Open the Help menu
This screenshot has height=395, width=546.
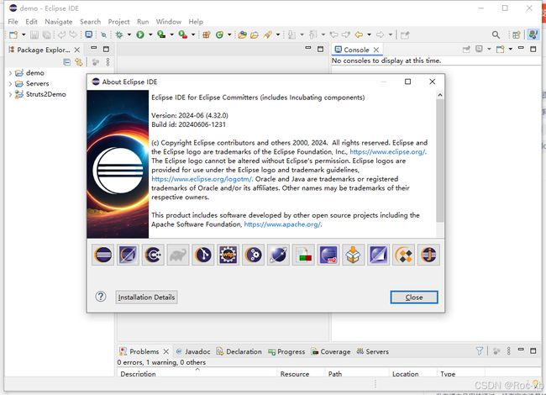[x=196, y=22]
